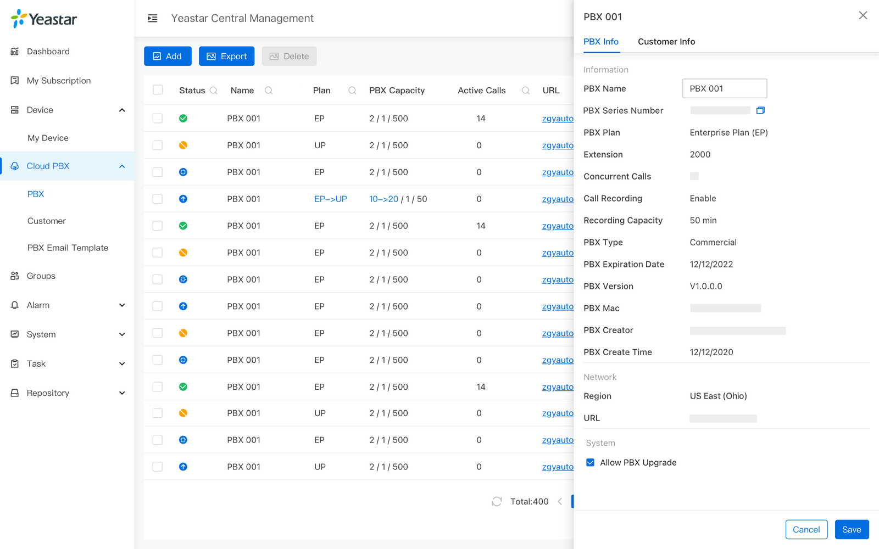Search by Status column magnifier icon

tap(214, 91)
